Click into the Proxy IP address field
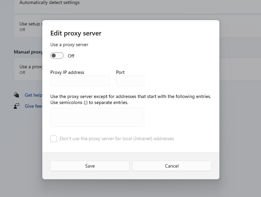The width and height of the screenshot is (261, 197). pyautogui.click(x=80, y=81)
